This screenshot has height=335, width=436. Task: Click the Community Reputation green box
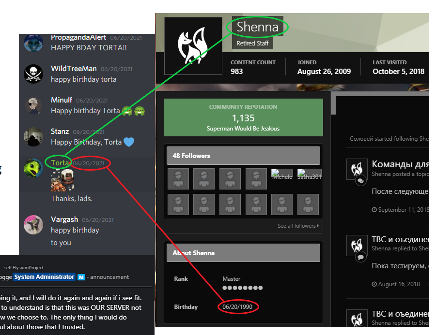point(243,117)
